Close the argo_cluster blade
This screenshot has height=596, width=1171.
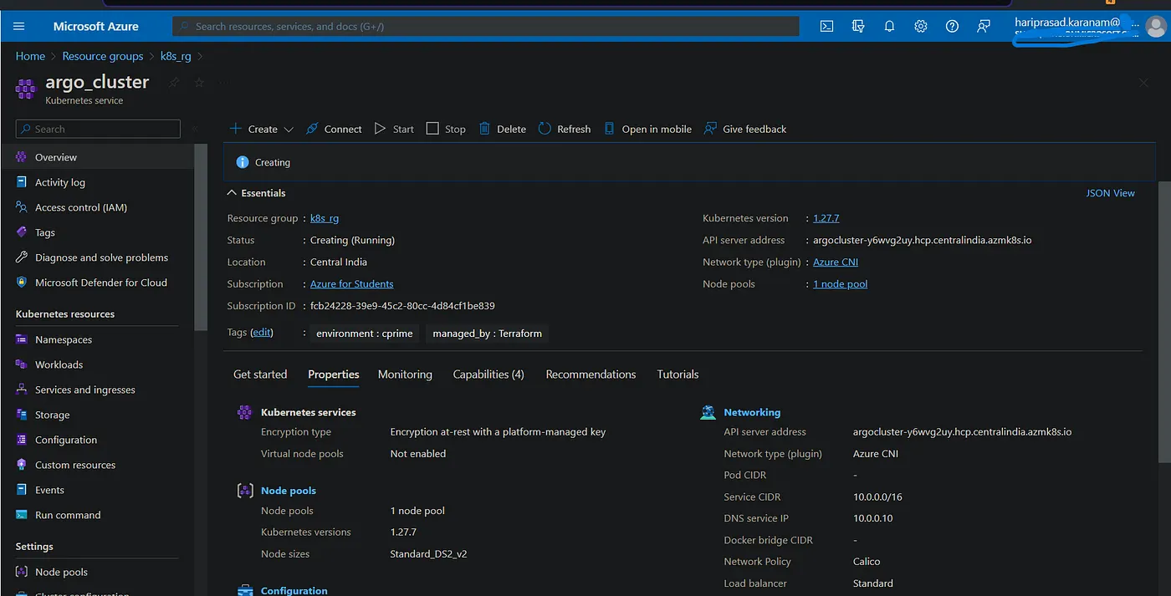point(1143,82)
